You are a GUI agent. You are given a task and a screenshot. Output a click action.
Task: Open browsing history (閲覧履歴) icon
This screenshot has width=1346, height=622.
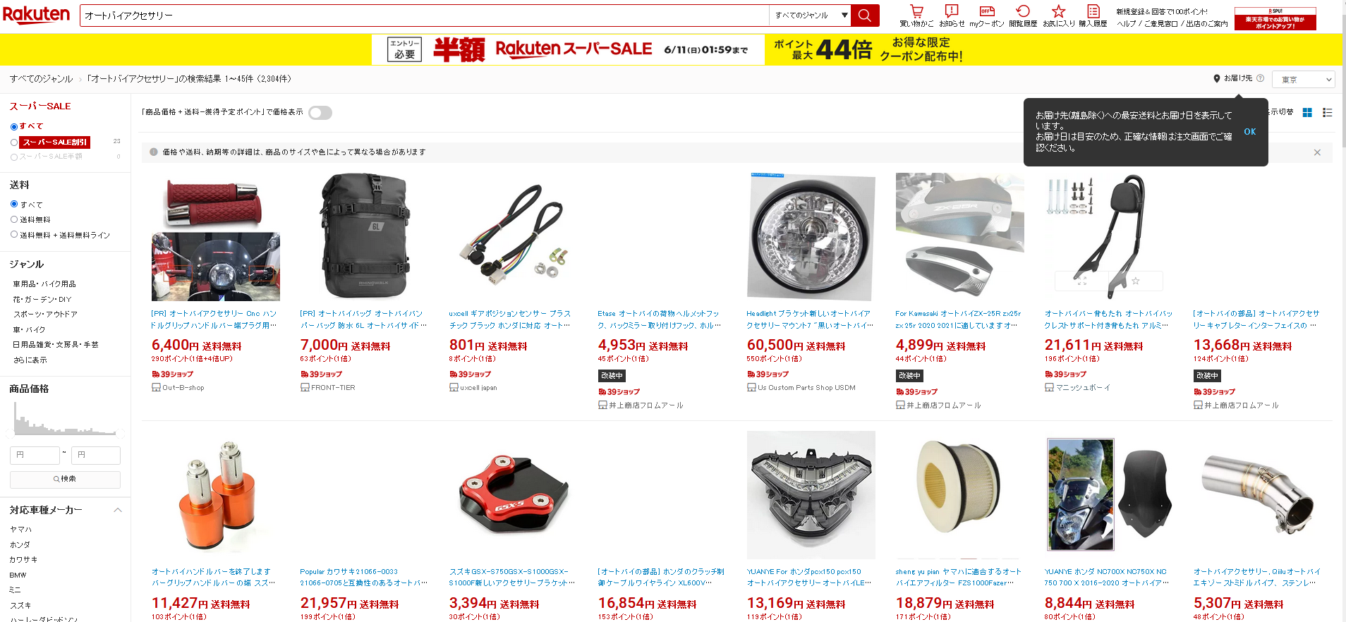[1023, 11]
